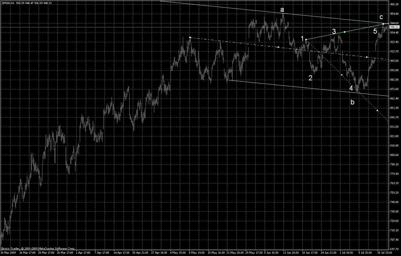Viewport: 401px width, 256px height.
Task: Select the wave count label '2'
Action: (310, 78)
